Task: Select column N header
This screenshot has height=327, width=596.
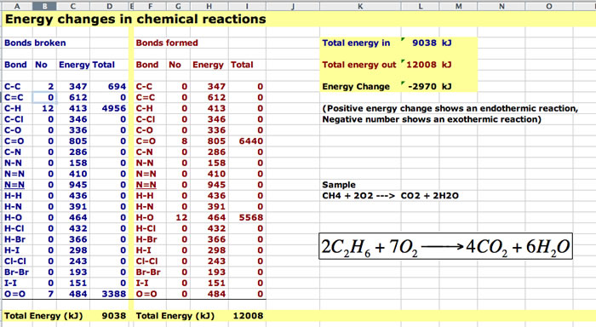Action: (x=501, y=6)
